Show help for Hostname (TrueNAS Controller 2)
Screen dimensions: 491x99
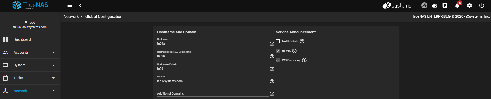[272, 56]
